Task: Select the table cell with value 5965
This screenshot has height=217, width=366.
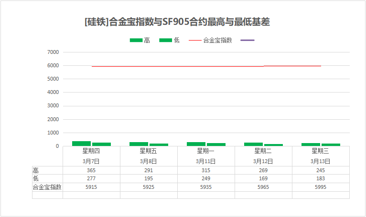Action: click(x=263, y=187)
